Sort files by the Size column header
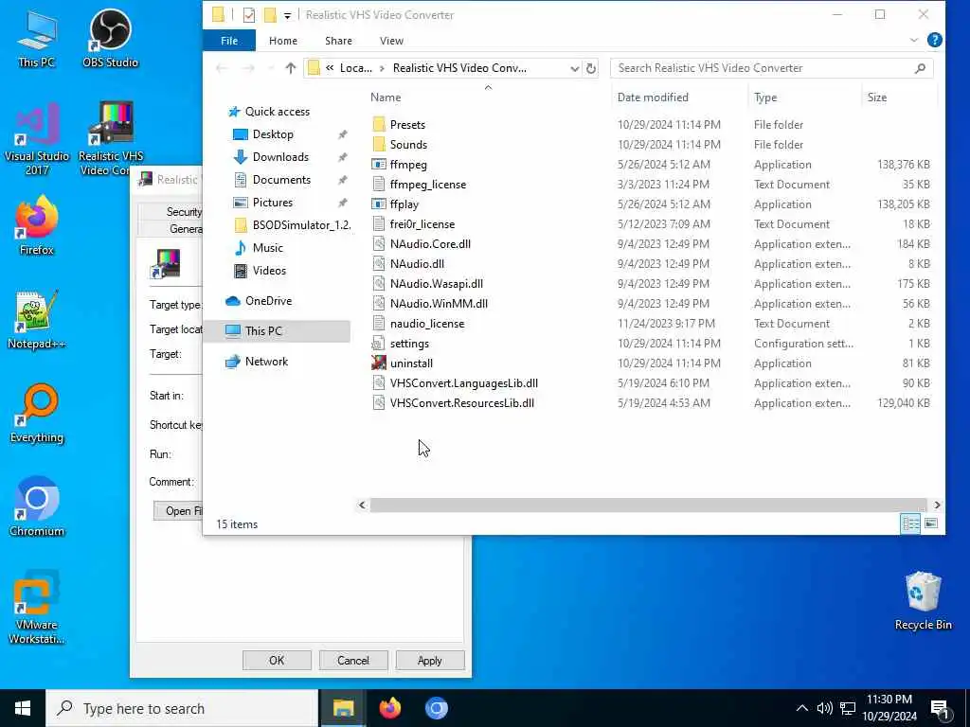Image resolution: width=970 pixels, height=727 pixels. [x=877, y=98]
